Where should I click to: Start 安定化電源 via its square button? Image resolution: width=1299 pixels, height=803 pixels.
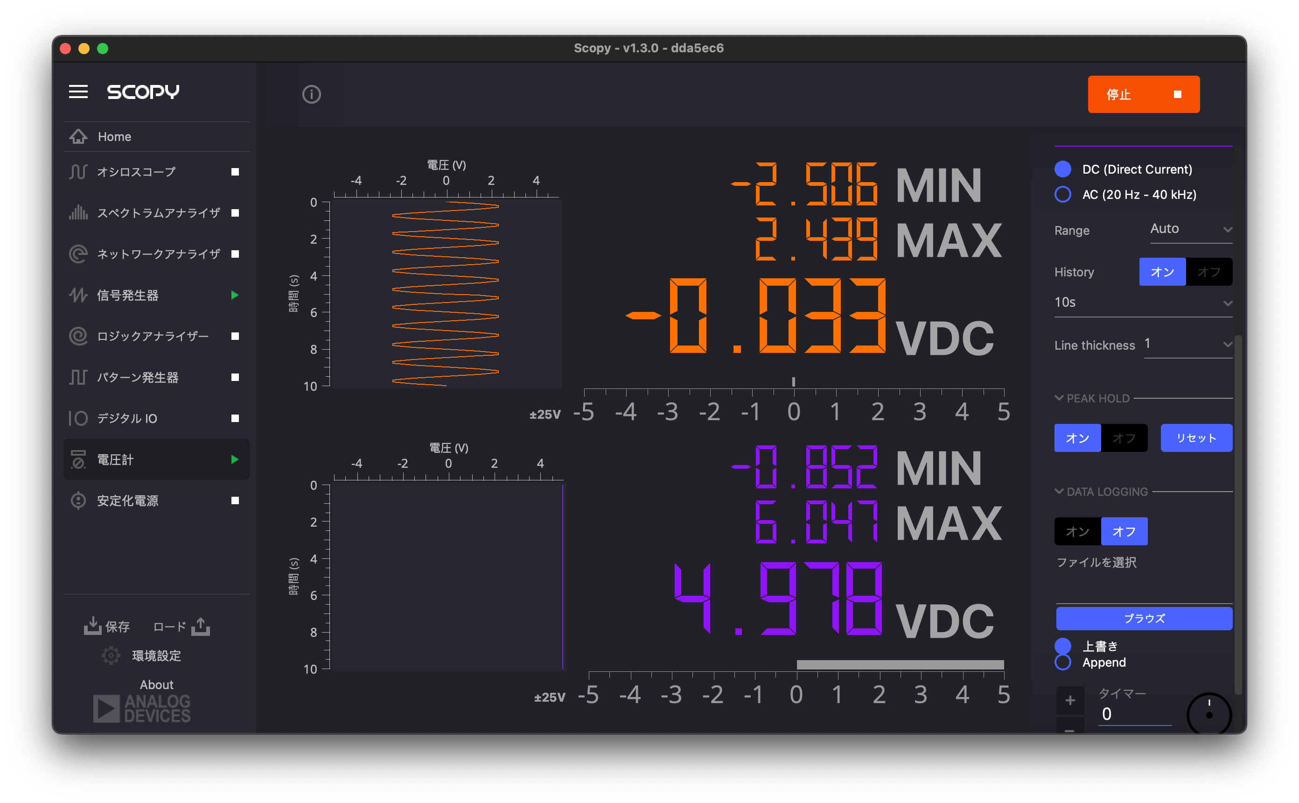(235, 500)
